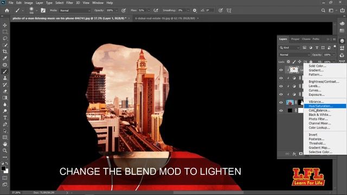Click the foreground color swatch
The image size is (347, 195).
point(3,168)
